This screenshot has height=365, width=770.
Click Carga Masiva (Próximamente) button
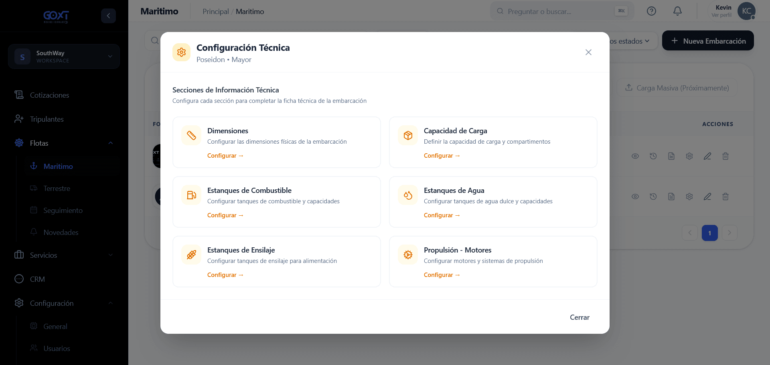[x=677, y=88]
